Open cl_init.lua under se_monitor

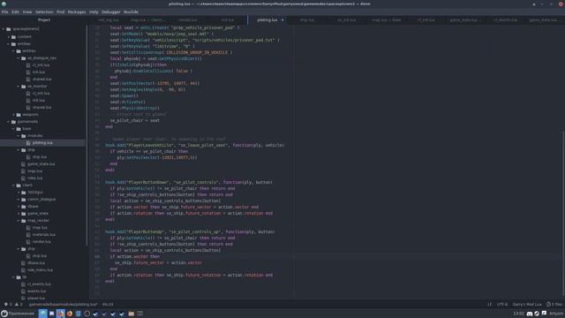(x=41, y=94)
